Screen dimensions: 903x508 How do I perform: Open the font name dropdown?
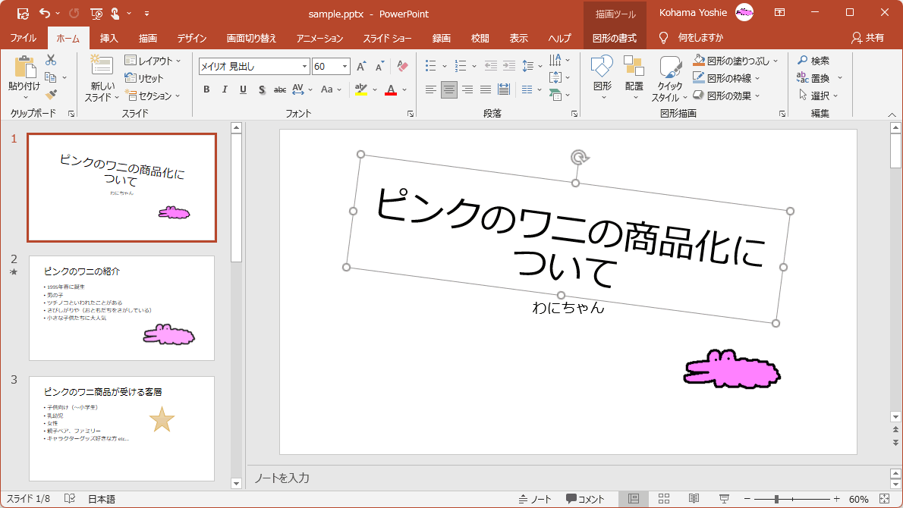(x=304, y=67)
